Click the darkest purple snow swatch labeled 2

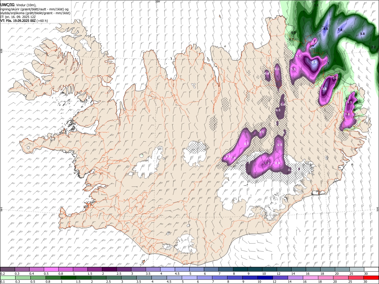(x=109, y=269)
